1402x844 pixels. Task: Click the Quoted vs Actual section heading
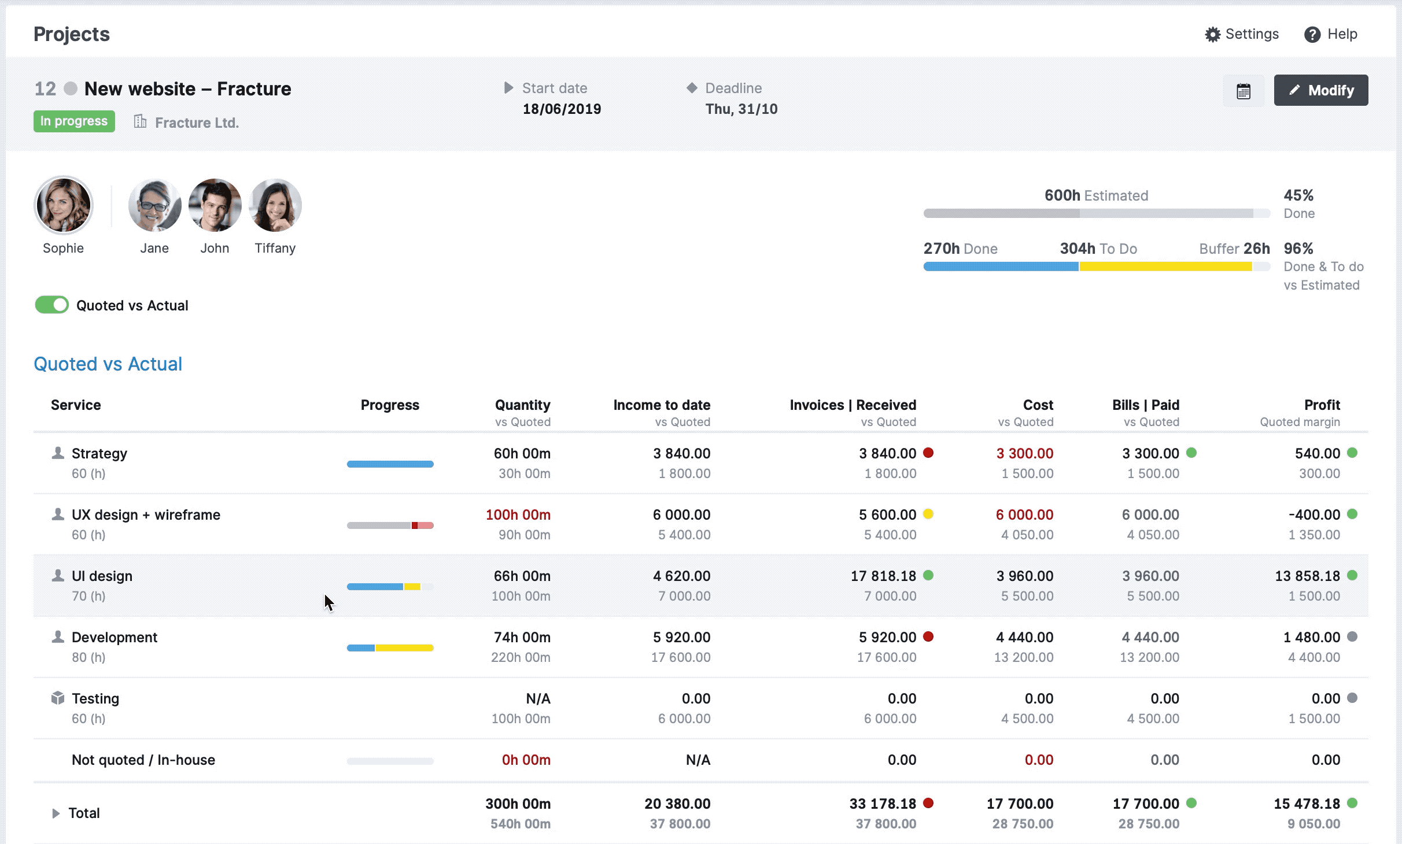click(108, 364)
